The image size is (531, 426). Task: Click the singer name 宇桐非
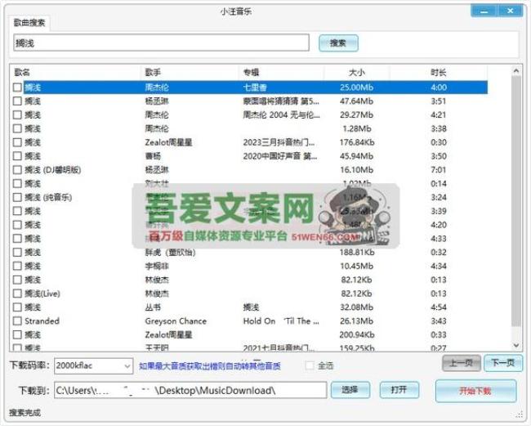[157, 266]
